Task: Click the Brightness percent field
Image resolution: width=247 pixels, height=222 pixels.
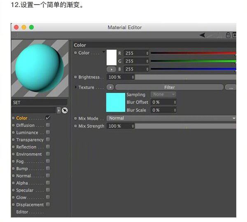Action: (121, 77)
